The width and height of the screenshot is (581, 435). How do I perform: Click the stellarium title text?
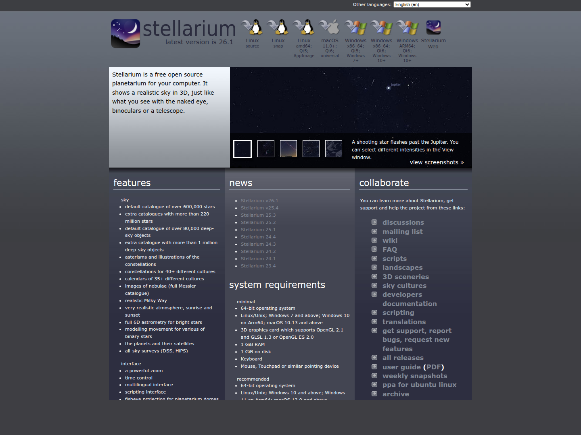point(189,29)
